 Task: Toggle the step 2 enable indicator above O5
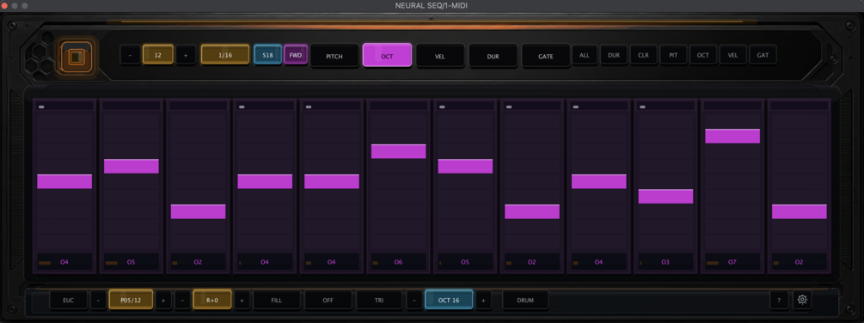132,107
